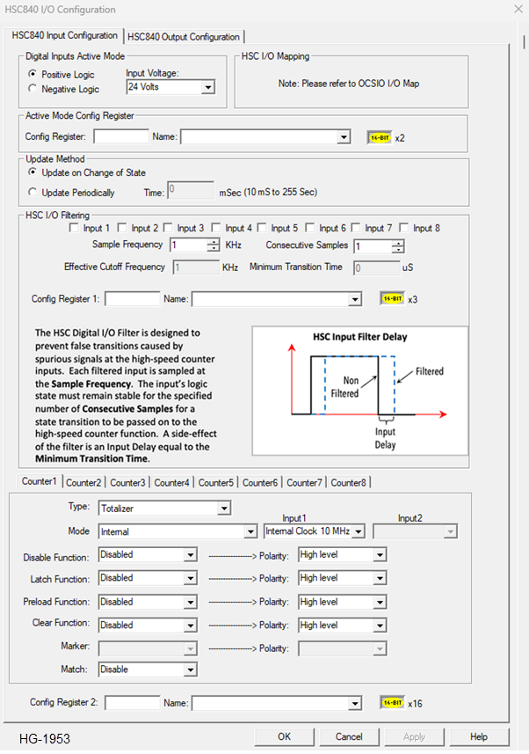
Task: Click the 16-BIT icon beside Active Mode Config Register
Action: click(380, 137)
